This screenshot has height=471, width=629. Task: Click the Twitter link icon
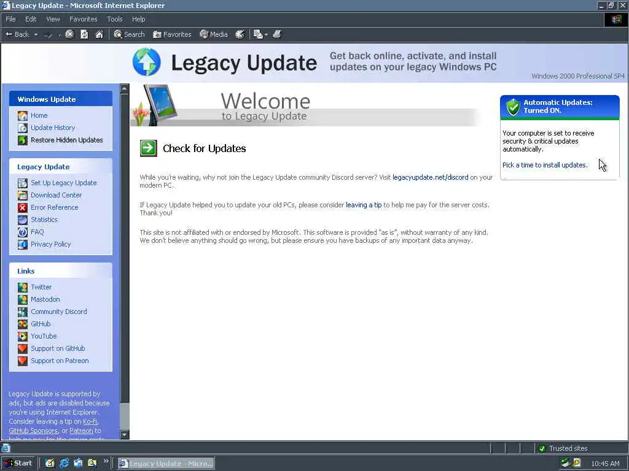23,287
